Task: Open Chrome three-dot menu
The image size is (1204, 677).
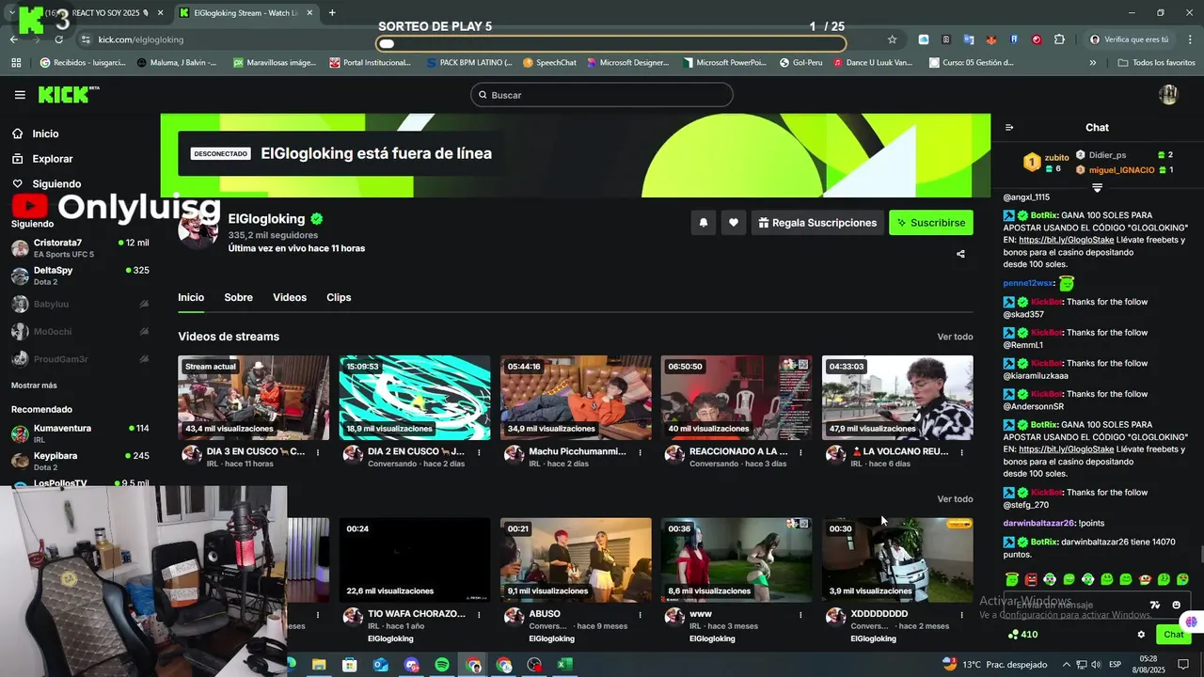Action: [1189, 39]
